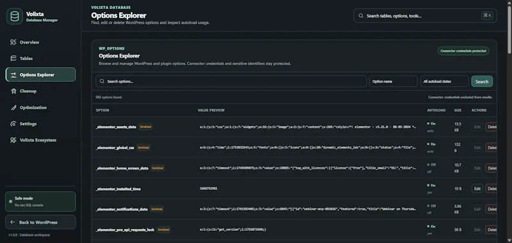The height and width of the screenshot is (243, 512).
Task: Click the Serialized tag on _elementor_global_css
Action: click(143, 148)
